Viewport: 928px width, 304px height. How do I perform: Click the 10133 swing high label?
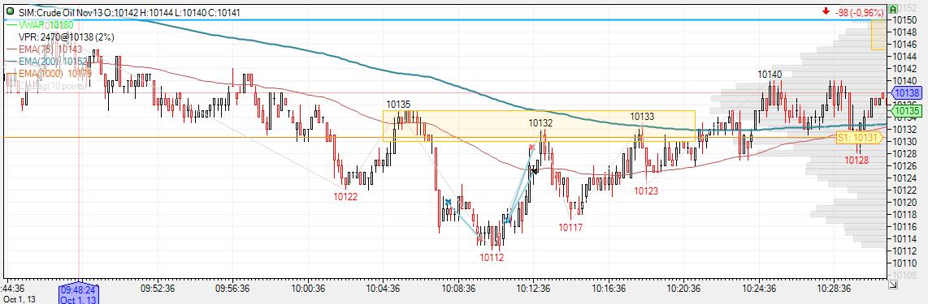pyautogui.click(x=641, y=117)
